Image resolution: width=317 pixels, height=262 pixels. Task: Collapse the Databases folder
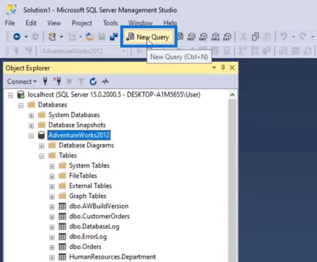[21, 105]
